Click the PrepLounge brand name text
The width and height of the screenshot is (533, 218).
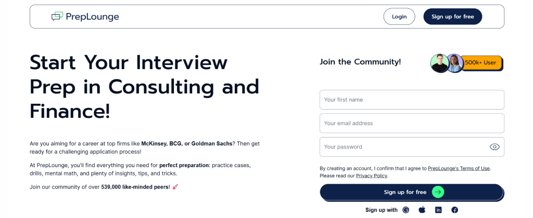(x=92, y=17)
